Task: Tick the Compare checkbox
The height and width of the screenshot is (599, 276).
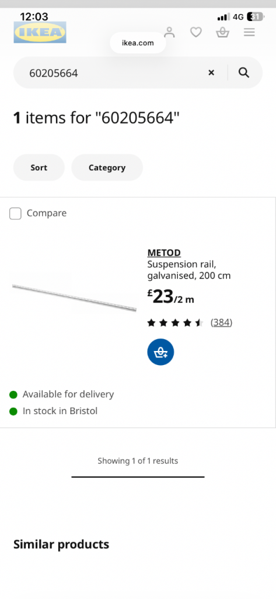Action: 15,214
